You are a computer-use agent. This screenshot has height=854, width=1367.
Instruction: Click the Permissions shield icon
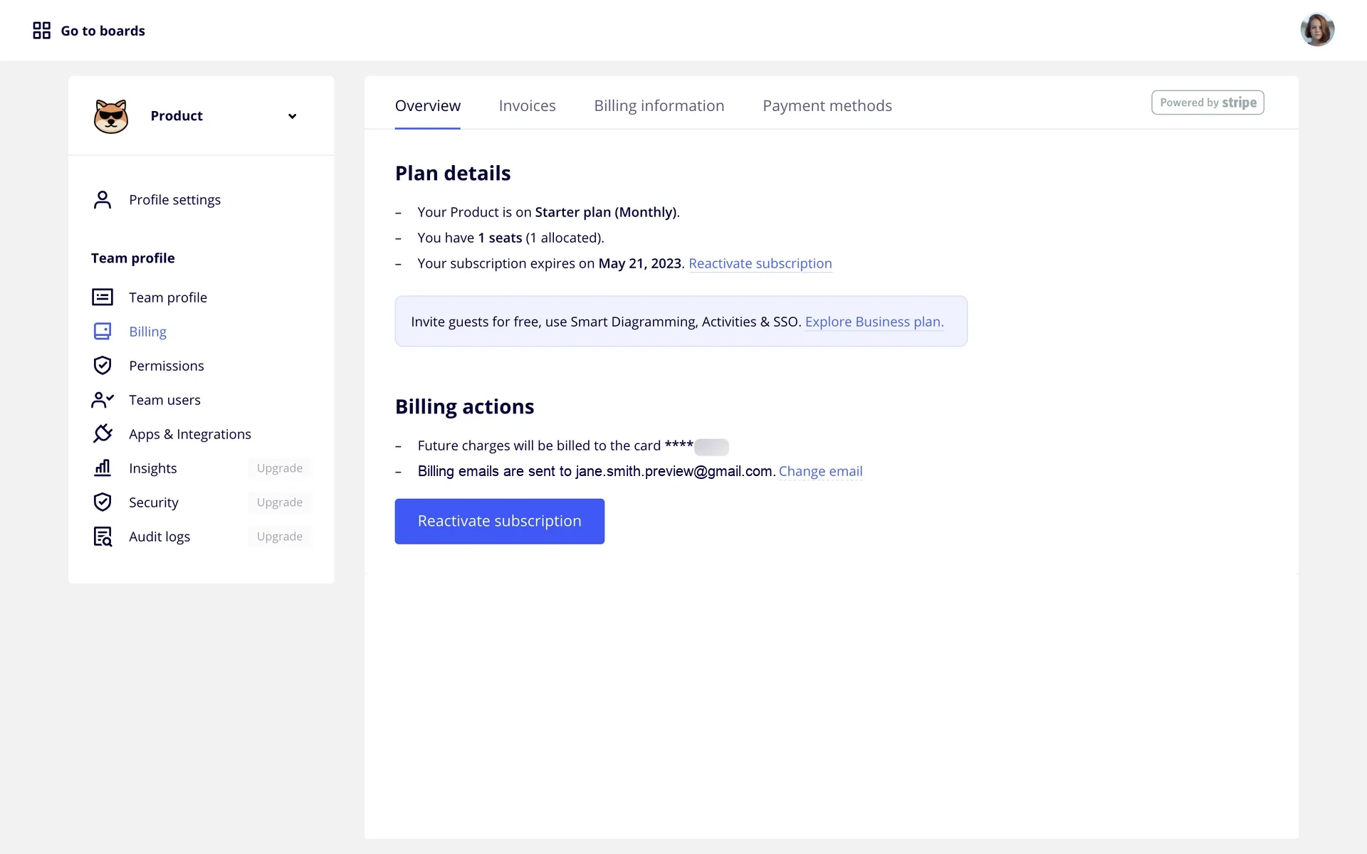pos(103,366)
